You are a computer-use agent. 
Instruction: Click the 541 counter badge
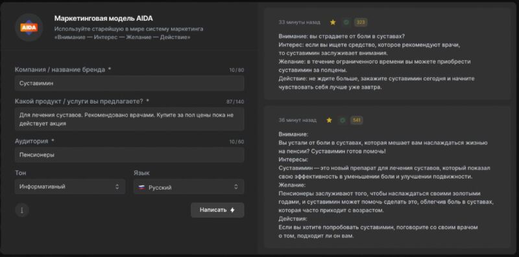click(356, 120)
